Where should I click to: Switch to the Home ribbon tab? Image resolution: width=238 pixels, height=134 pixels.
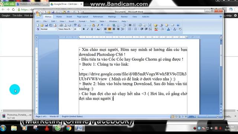pos(59,17)
